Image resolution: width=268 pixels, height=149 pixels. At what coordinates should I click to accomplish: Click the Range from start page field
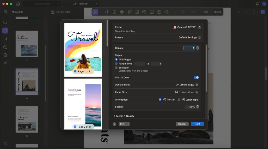click(139, 64)
